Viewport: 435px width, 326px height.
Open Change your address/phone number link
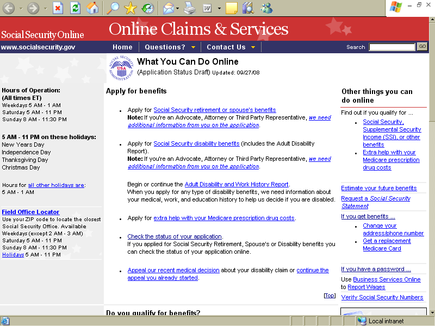[393, 229]
